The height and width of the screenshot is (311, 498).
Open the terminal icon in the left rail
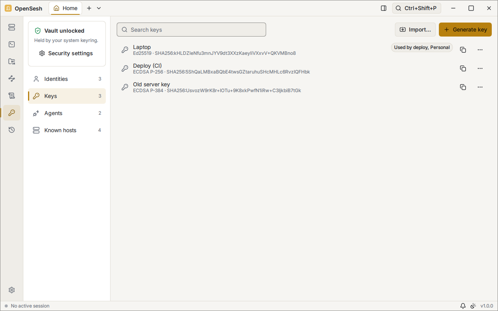click(12, 44)
